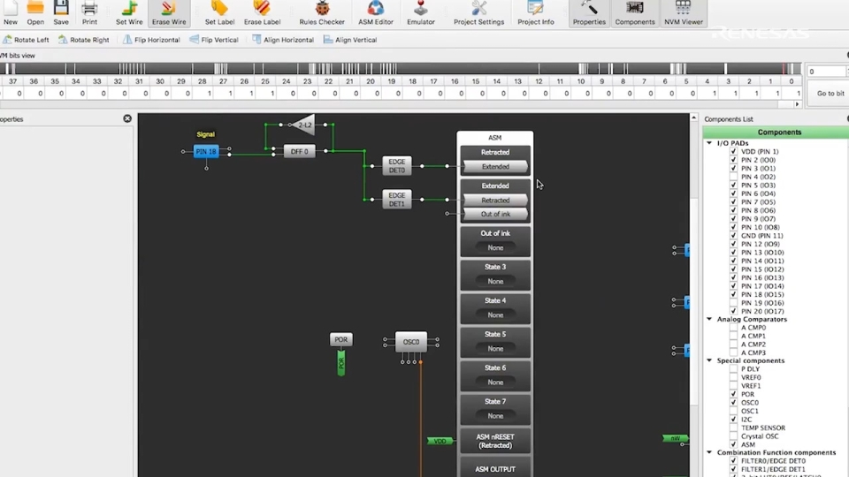The height and width of the screenshot is (477, 849).
Task: Toggle the Properties panel
Action: (x=589, y=13)
